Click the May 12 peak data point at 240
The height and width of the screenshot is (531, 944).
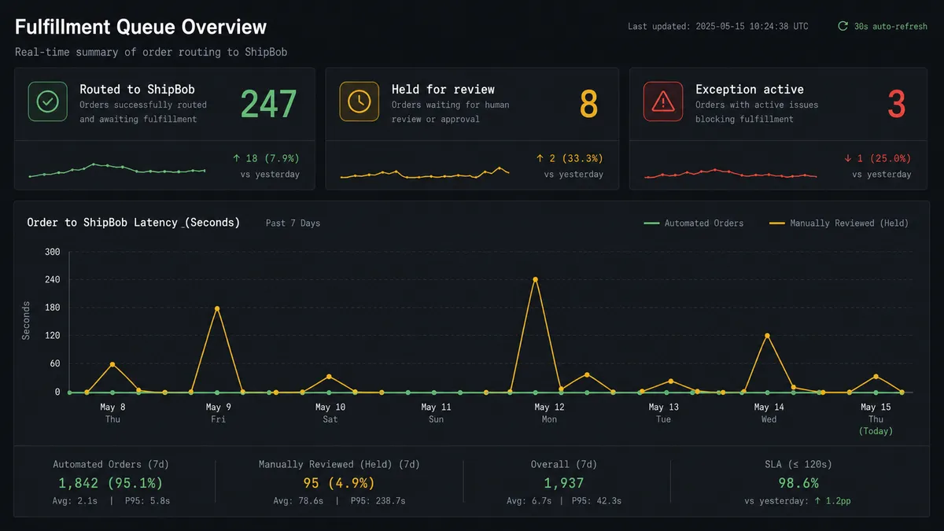[x=535, y=279]
